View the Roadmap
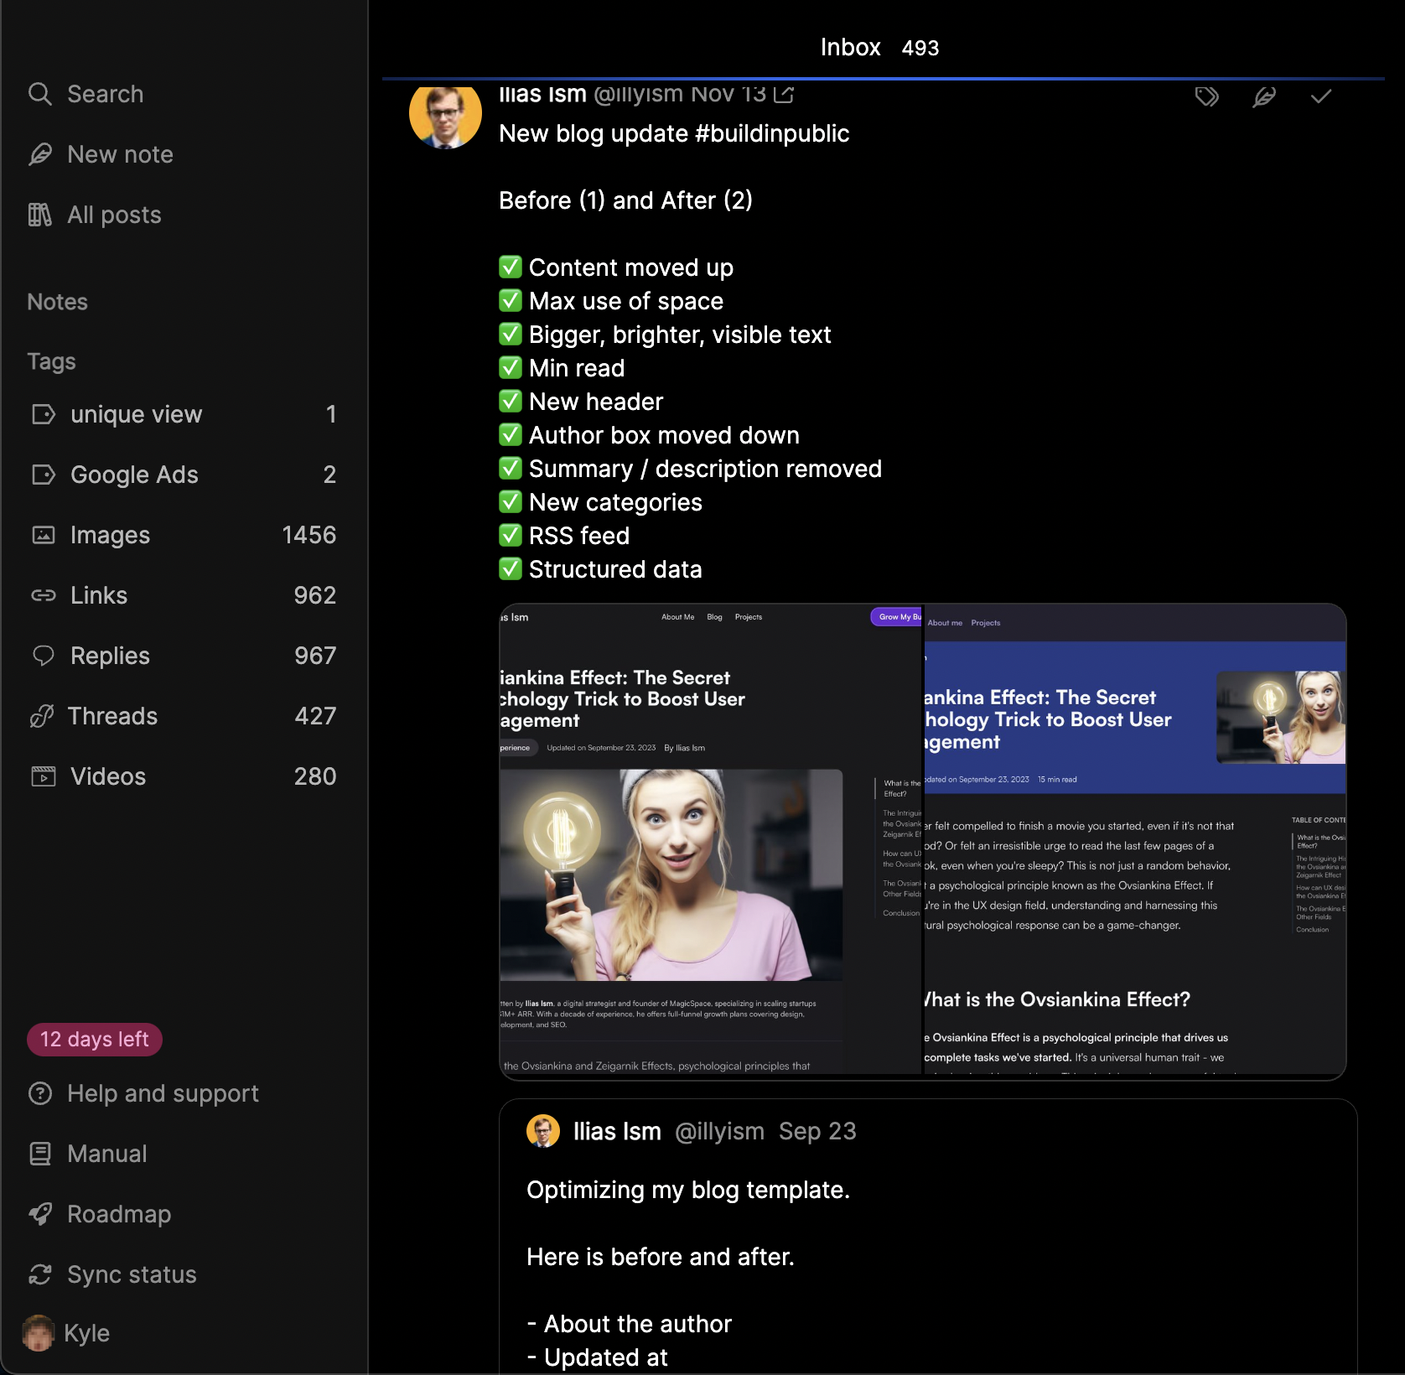1405x1375 pixels. [118, 1214]
